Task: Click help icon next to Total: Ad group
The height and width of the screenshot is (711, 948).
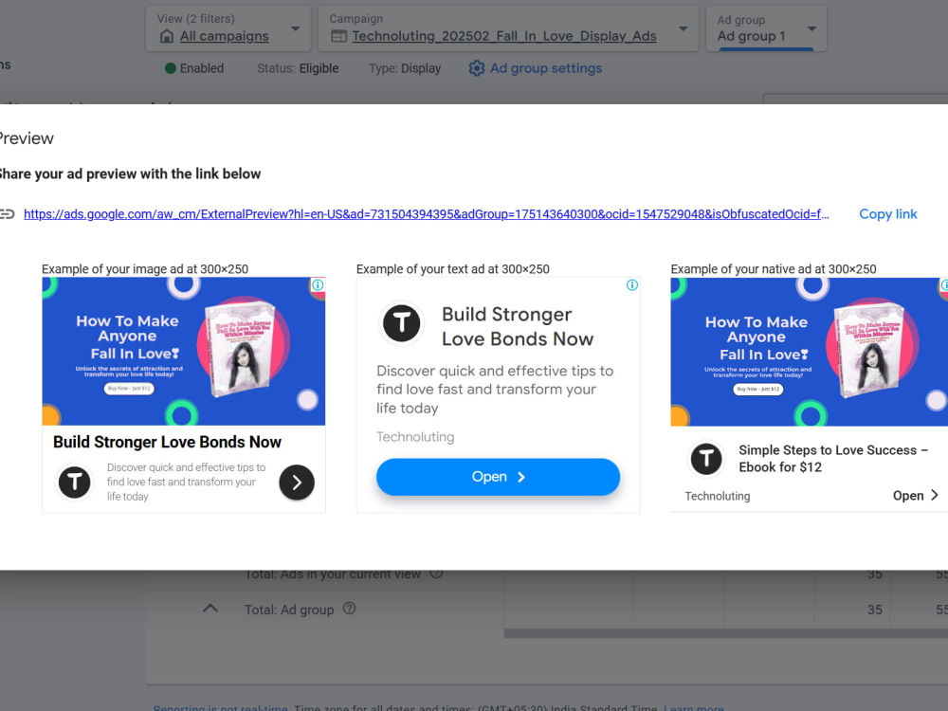Action: [350, 609]
